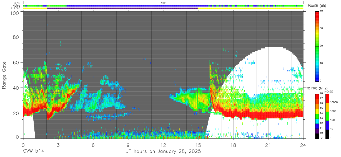This screenshot has width=341, height=157.
Task: Click the CPID value 157
Action: [163, 3]
